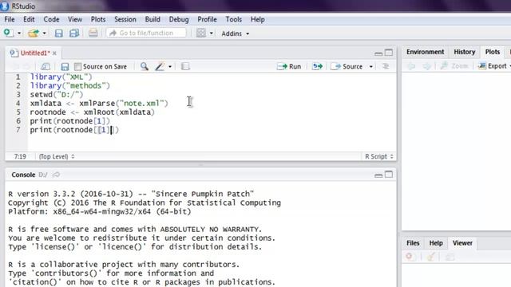The height and width of the screenshot is (287, 511).
Task: Open the Help menu
Action: tap(257, 19)
